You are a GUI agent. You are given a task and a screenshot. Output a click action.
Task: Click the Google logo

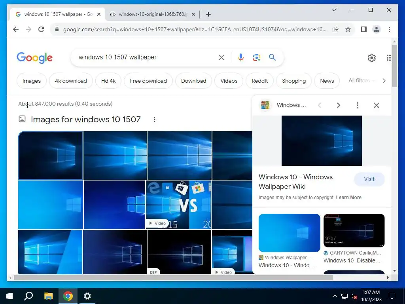tap(35, 58)
